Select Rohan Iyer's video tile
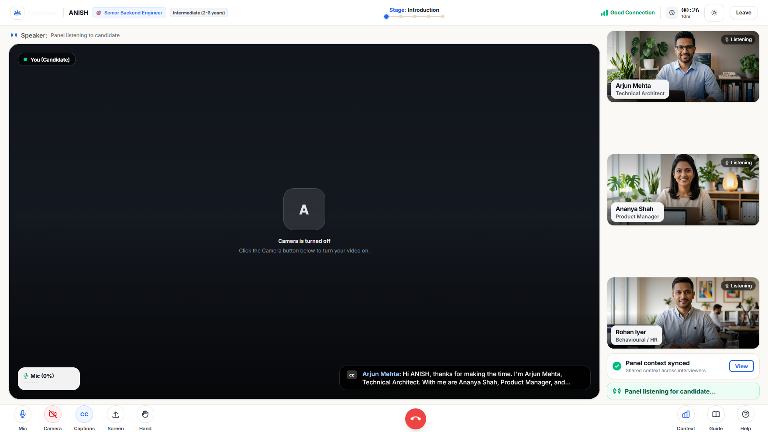768x432 pixels. [683, 313]
